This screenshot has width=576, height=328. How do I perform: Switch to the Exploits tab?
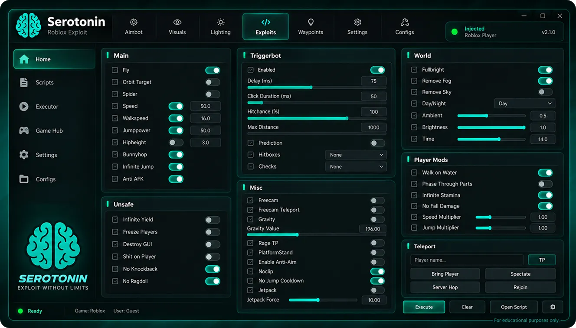tap(265, 26)
